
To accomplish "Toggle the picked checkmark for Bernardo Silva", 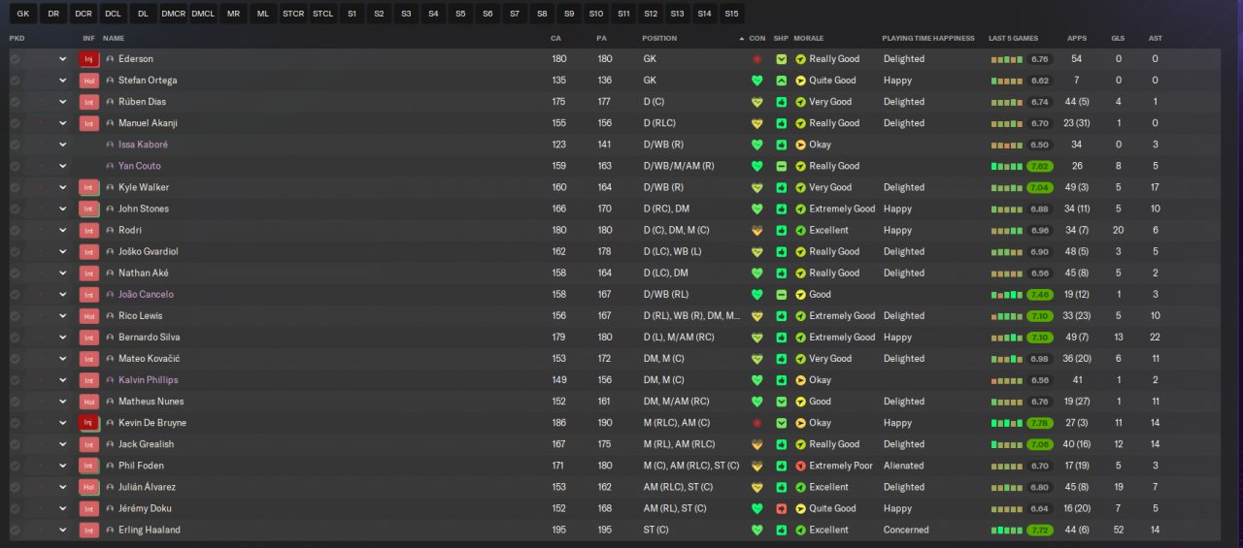I will pyautogui.click(x=15, y=337).
